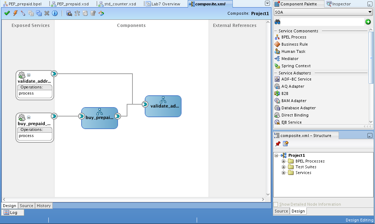Collapse buy_prepaid service operations box
This screenshot has width=375, height=224.
pyautogui.click(x=29, y=117)
